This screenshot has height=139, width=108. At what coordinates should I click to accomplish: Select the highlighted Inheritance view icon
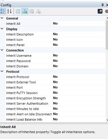click(25, 11)
